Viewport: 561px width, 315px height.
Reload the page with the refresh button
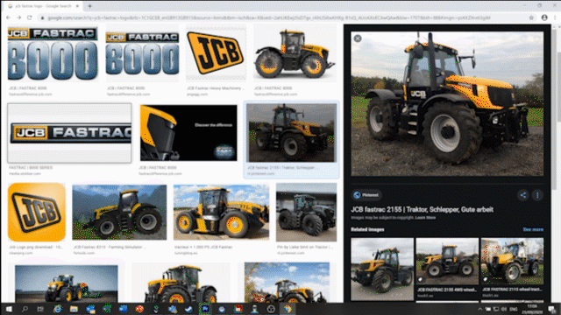(x=30, y=17)
